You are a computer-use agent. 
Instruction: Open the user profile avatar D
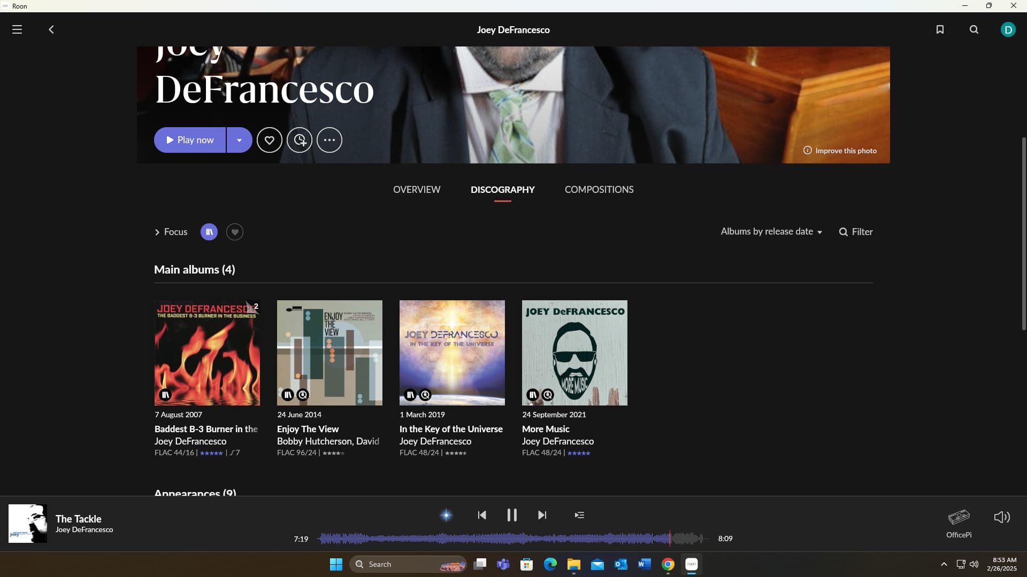coord(1008,30)
